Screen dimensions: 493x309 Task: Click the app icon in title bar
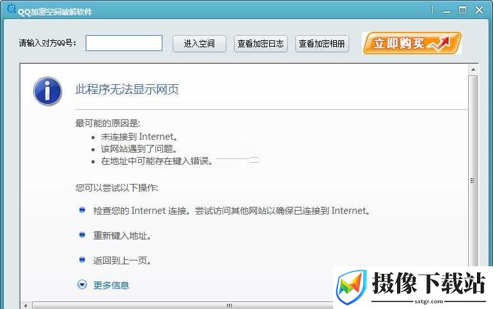(x=12, y=8)
